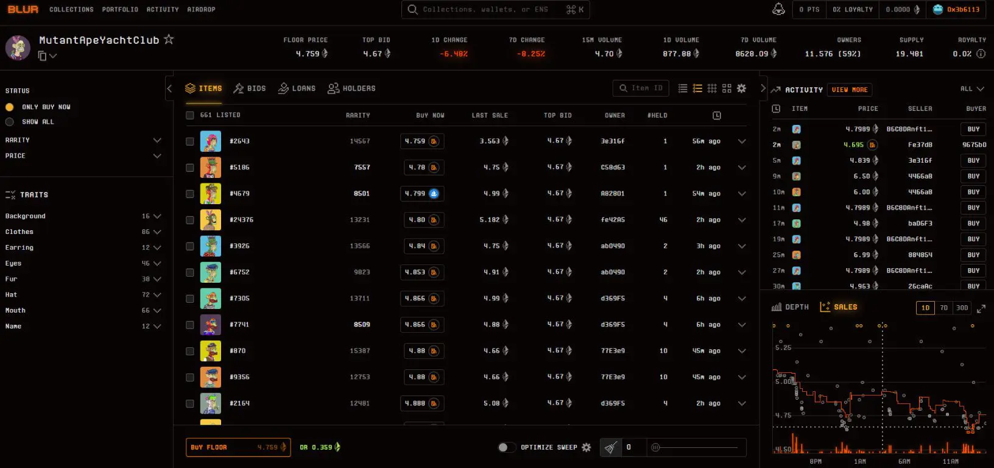
Task: Click the Buy Floor button
Action: click(238, 447)
